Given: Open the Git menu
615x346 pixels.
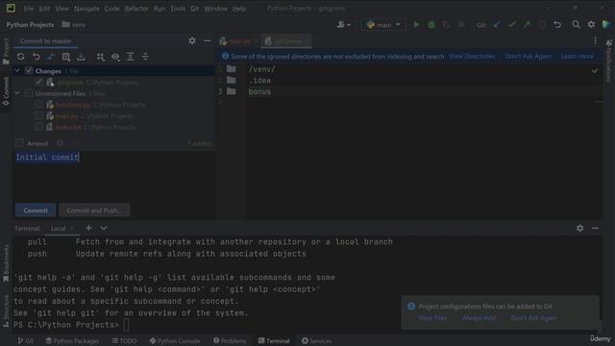Looking at the screenshot, I should pos(194,9).
